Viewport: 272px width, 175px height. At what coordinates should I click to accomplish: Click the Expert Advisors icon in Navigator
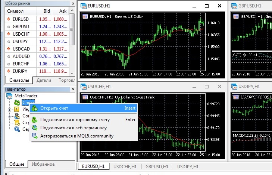(x=17, y=116)
